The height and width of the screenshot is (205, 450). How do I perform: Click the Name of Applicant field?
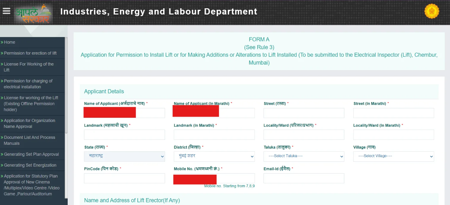[124, 113]
